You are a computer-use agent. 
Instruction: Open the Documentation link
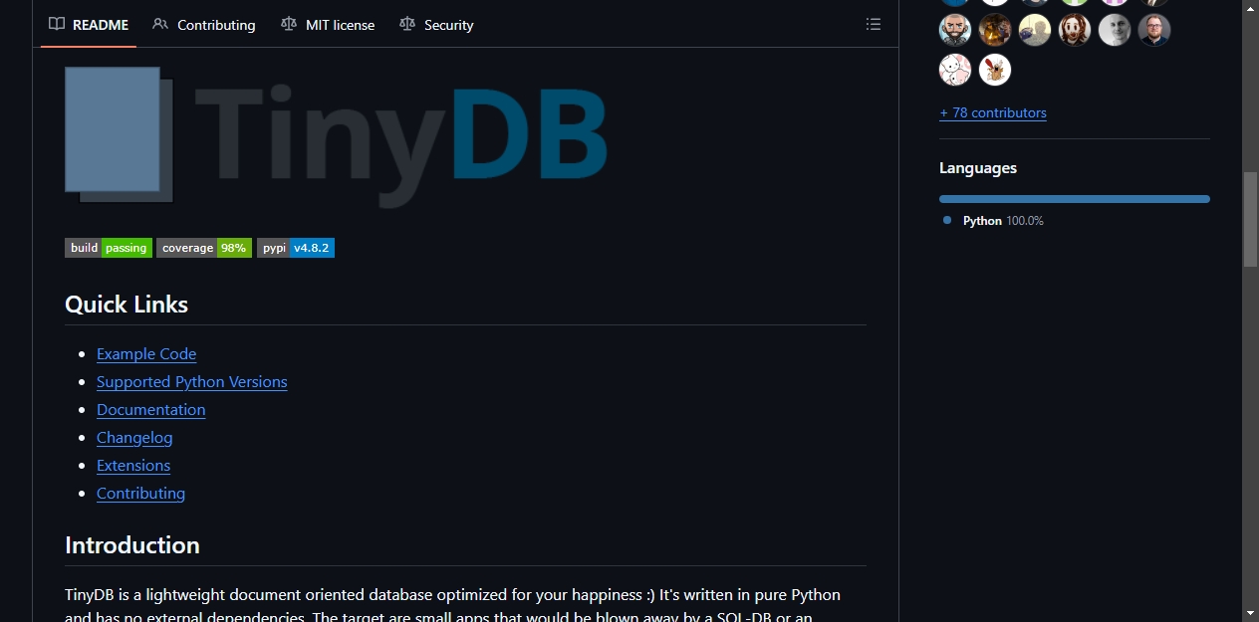(150, 409)
